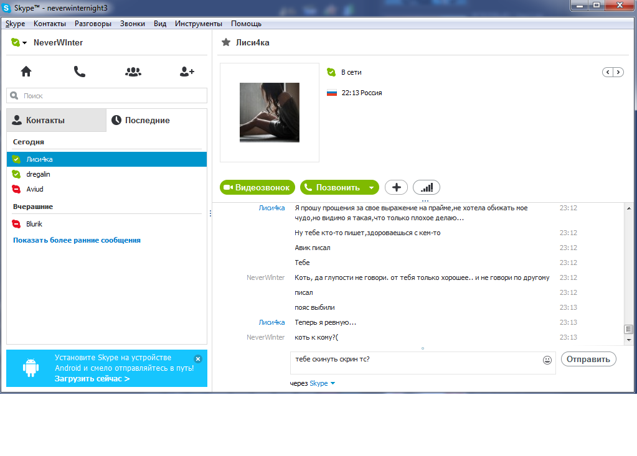Click message 'Теперь я ревную…'
This screenshot has height=456, width=637.
[x=326, y=322]
